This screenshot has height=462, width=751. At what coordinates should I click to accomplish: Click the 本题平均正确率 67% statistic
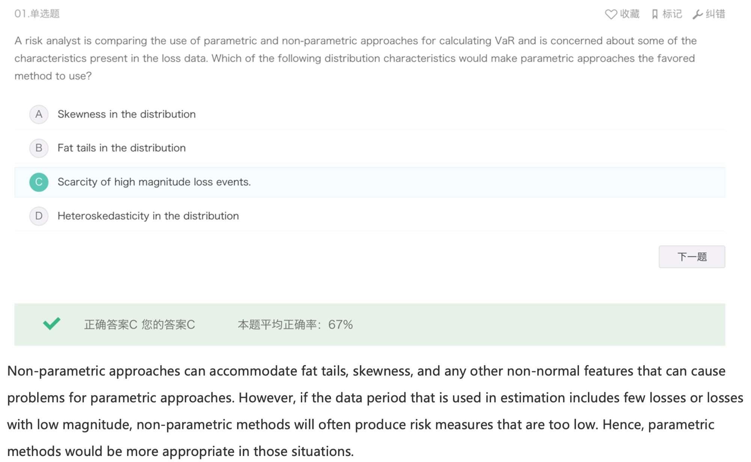[x=295, y=324]
